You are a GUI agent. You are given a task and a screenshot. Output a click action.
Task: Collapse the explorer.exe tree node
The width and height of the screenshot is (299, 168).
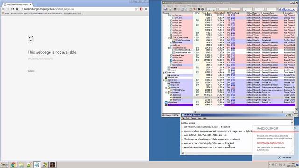pyautogui.click(x=164, y=80)
